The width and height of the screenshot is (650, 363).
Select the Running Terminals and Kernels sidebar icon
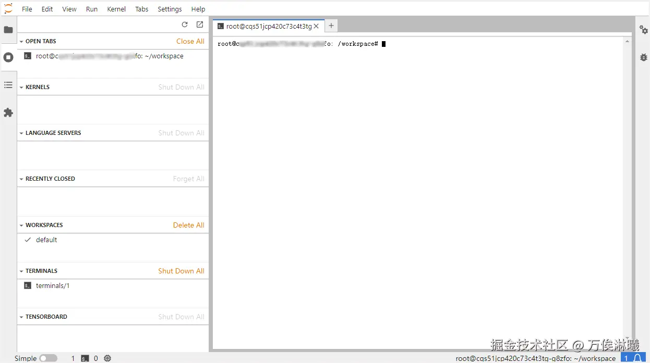(x=8, y=57)
